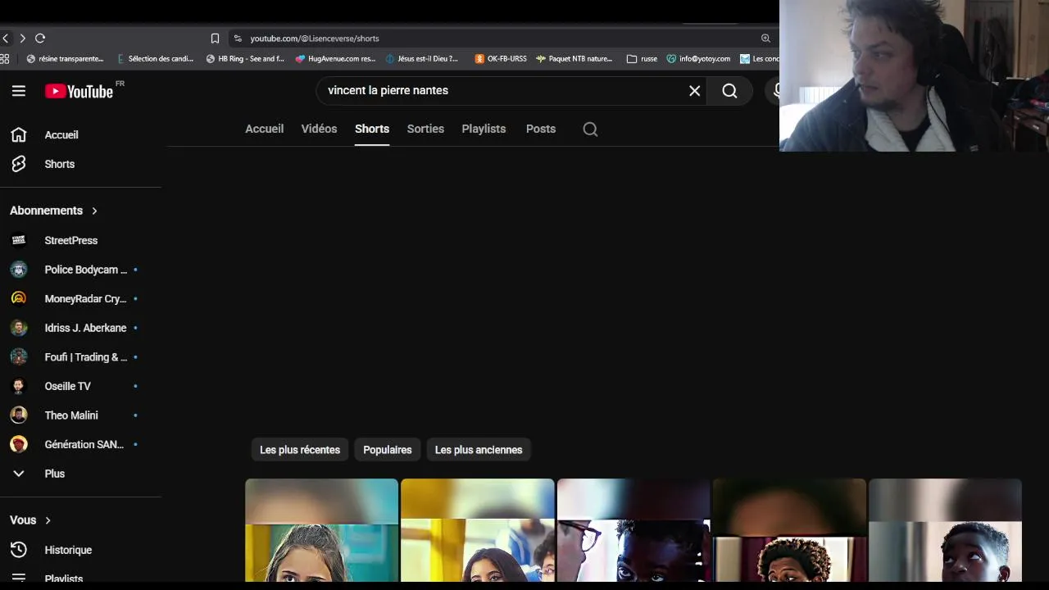Open Génération SAN... channel avatar
This screenshot has height=590, width=1049.
click(x=19, y=444)
